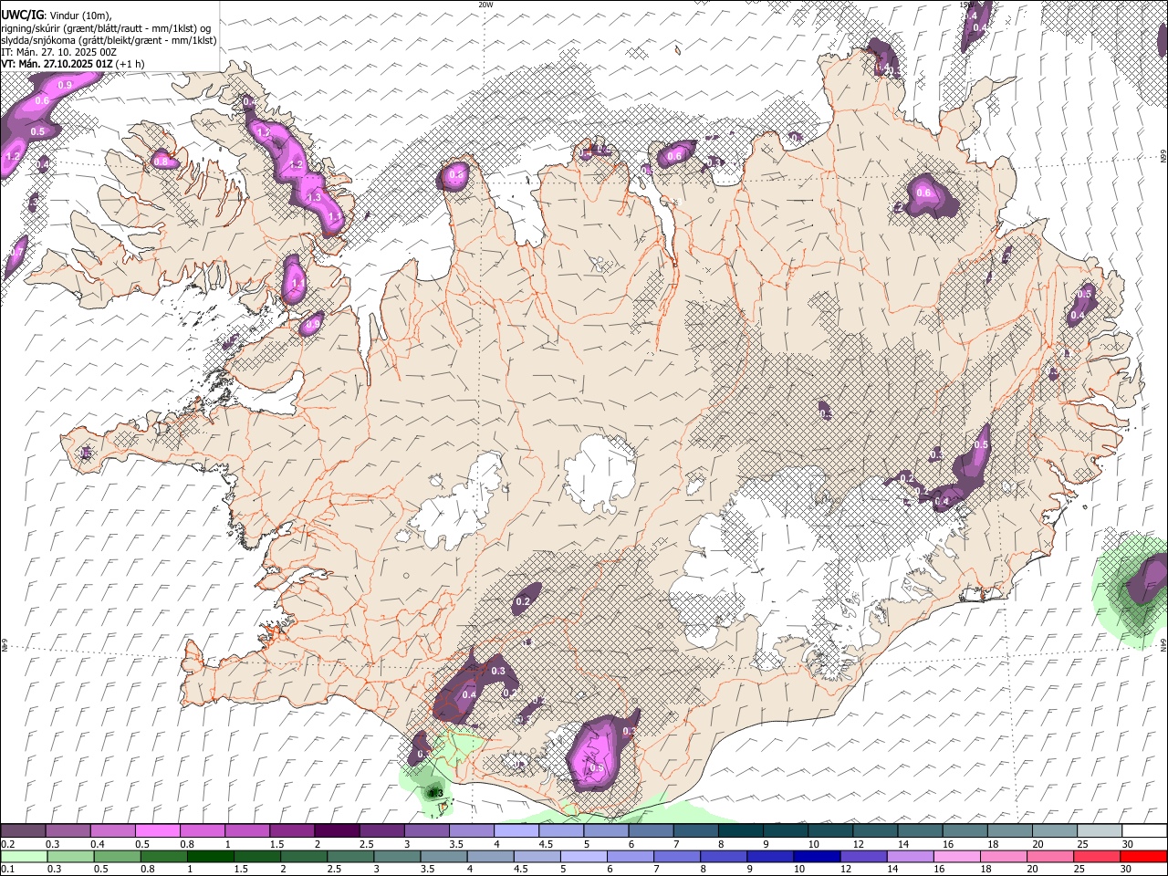Click the 0.5 bright pink snow-scale swatch
This screenshot has width=1168, height=876.
coord(157,831)
